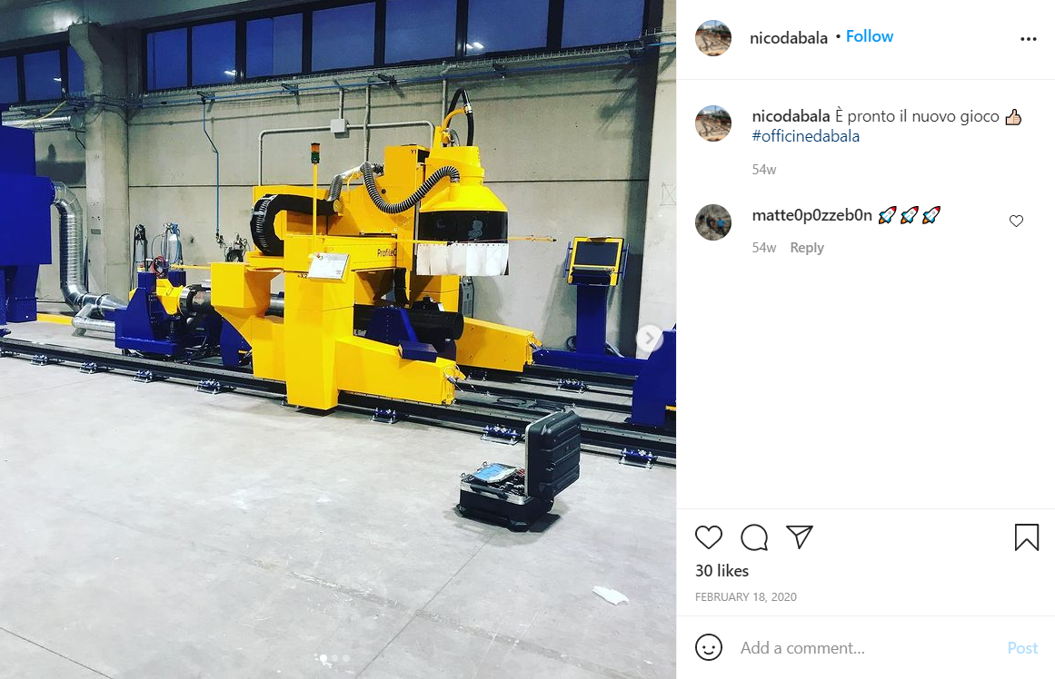Go to next photo with carousel arrow
The image size is (1055, 679).
tap(650, 339)
